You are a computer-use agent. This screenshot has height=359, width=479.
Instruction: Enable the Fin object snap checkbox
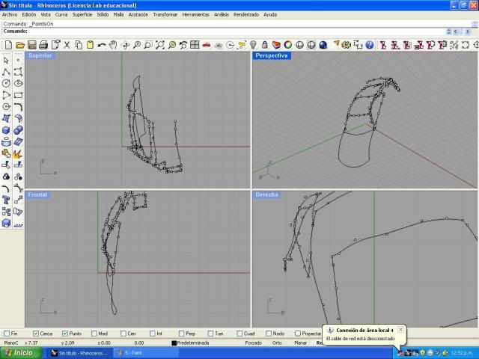click(x=7, y=334)
